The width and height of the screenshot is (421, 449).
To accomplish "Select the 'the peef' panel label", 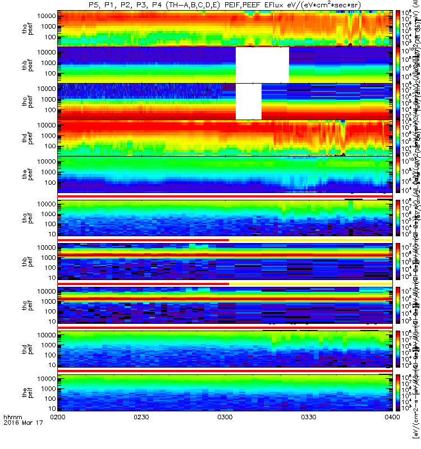I will click(28, 175).
